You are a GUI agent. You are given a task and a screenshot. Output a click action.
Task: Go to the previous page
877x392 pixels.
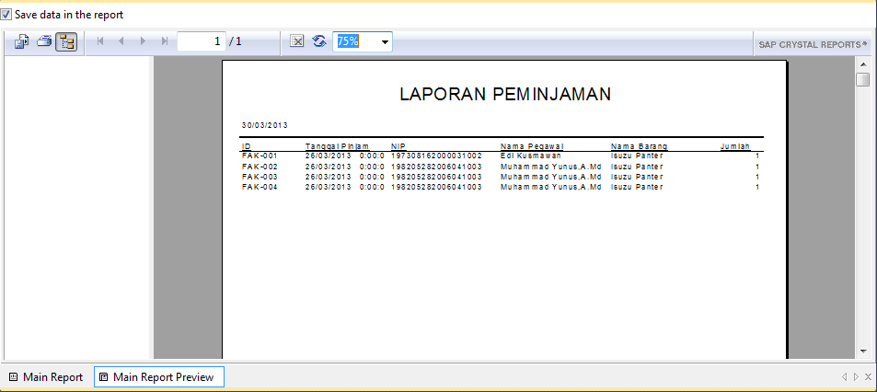121,40
